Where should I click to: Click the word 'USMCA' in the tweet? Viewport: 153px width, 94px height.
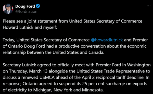[x=47, y=78]
